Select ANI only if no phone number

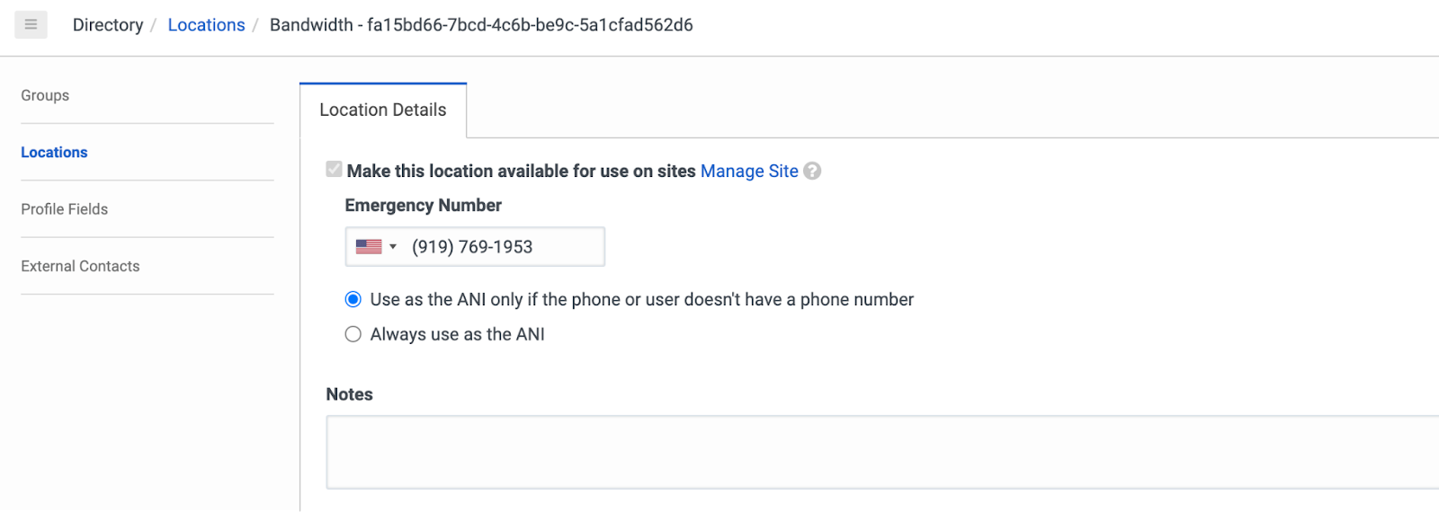pos(353,299)
